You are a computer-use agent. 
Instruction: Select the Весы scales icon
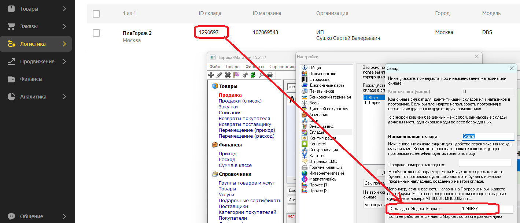click(x=305, y=103)
